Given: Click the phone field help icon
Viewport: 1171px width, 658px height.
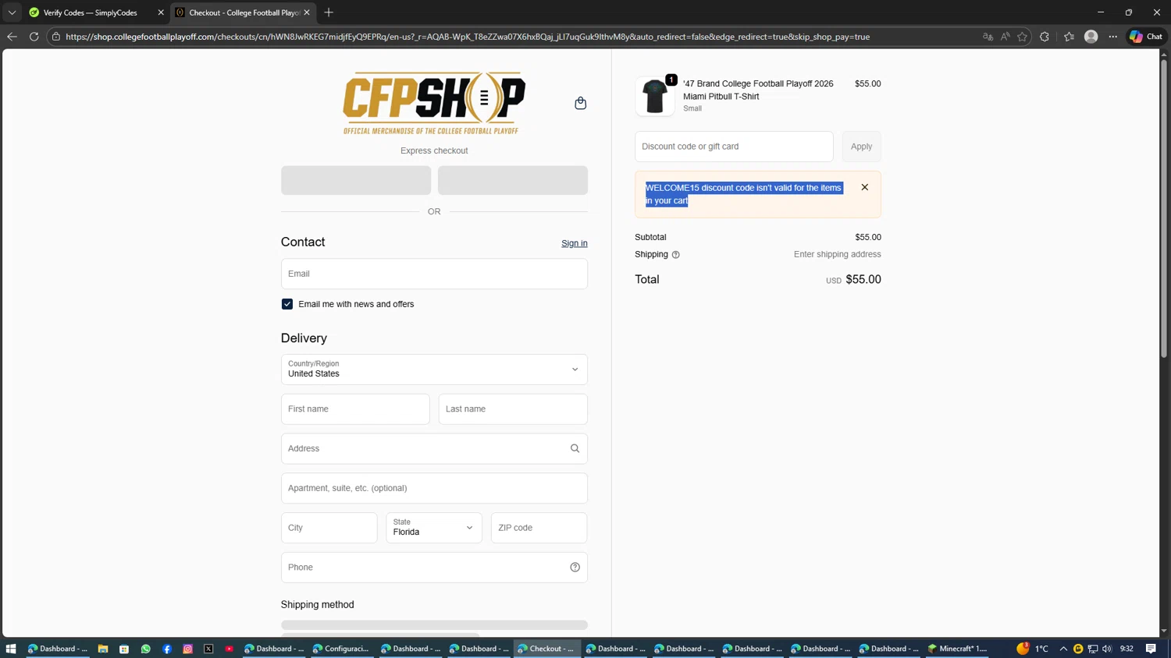Looking at the screenshot, I should pyautogui.click(x=575, y=568).
